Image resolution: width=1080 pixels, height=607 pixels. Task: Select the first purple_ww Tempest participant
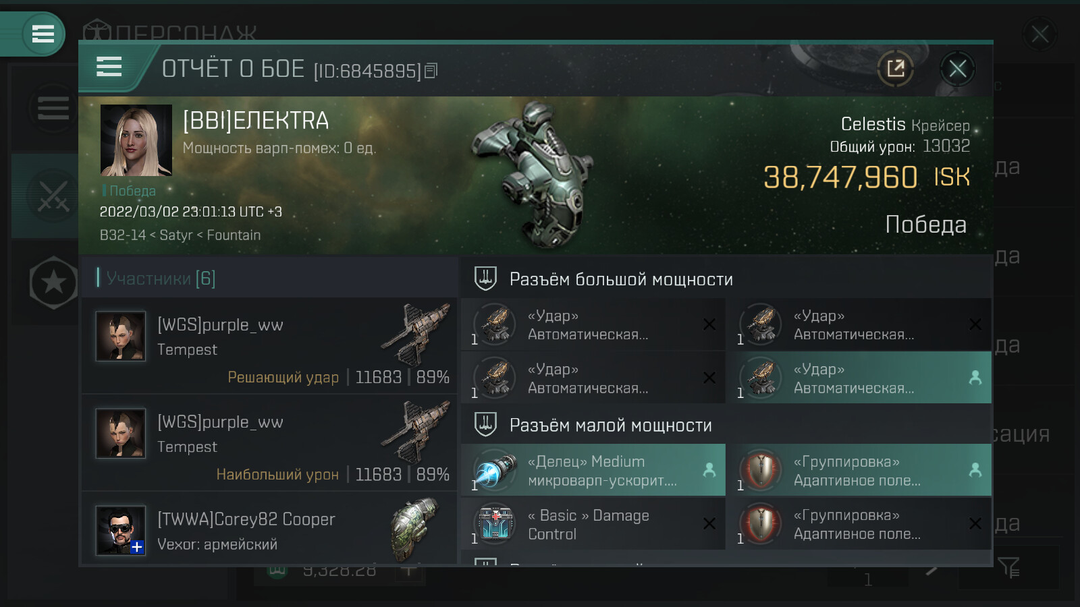tap(269, 346)
